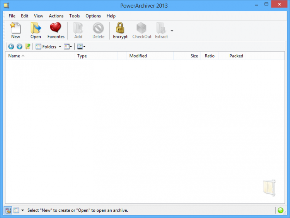The height and width of the screenshot is (218, 290).
Task: Open the preview pane options dropdown
Action: tap(81, 46)
